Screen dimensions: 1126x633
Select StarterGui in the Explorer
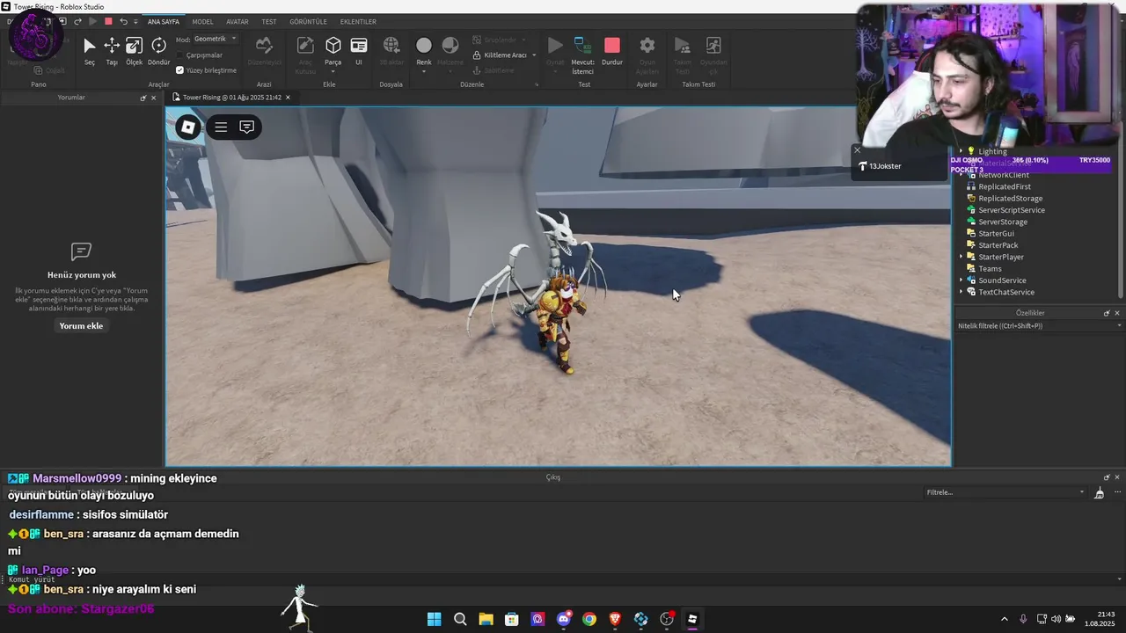coord(996,234)
